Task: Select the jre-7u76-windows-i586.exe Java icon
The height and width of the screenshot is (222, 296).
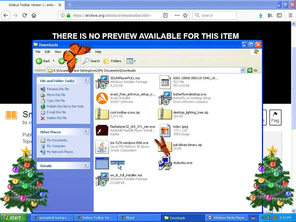Action: (102, 147)
